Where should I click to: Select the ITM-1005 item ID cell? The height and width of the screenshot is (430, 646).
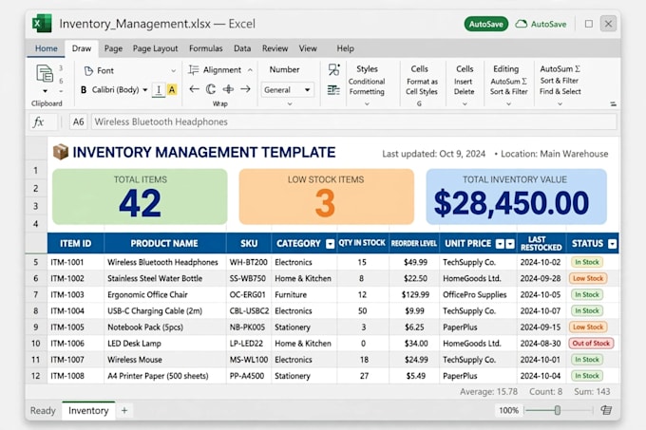75,327
